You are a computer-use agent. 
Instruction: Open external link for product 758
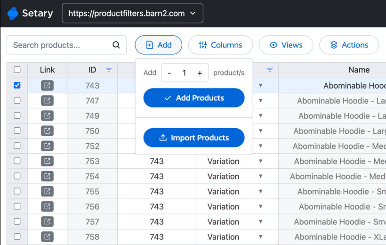tap(47, 237)
